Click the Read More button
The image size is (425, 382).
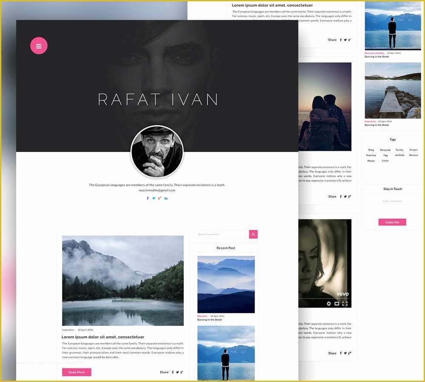click(x=76, y=372)
